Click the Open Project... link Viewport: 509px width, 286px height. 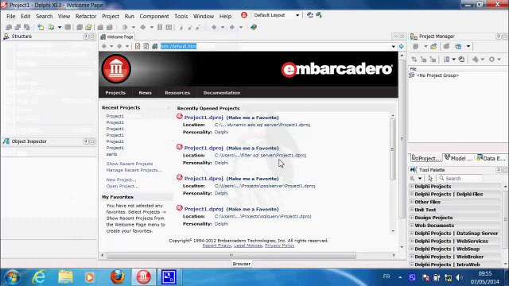click(x=122, y=186)
